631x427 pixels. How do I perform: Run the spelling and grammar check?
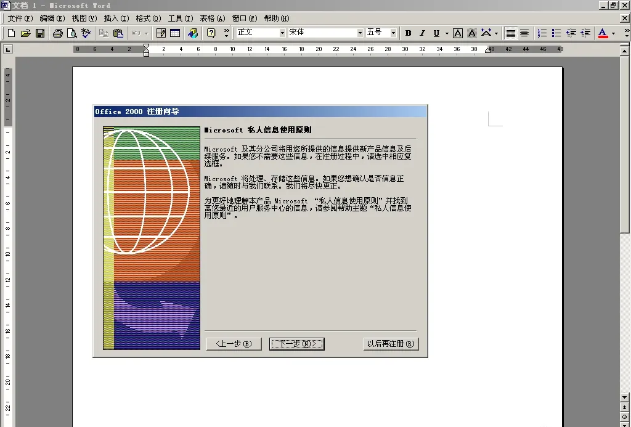coord(86,33)
